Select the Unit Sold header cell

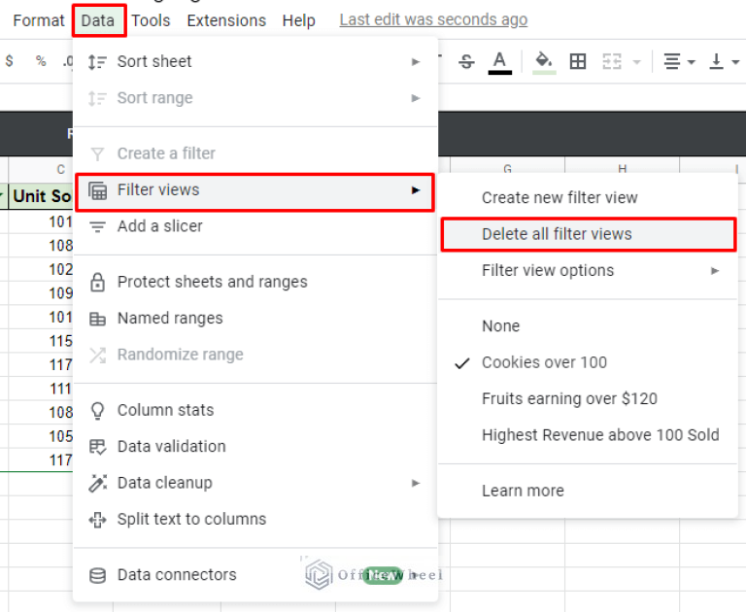coord(41,196)
